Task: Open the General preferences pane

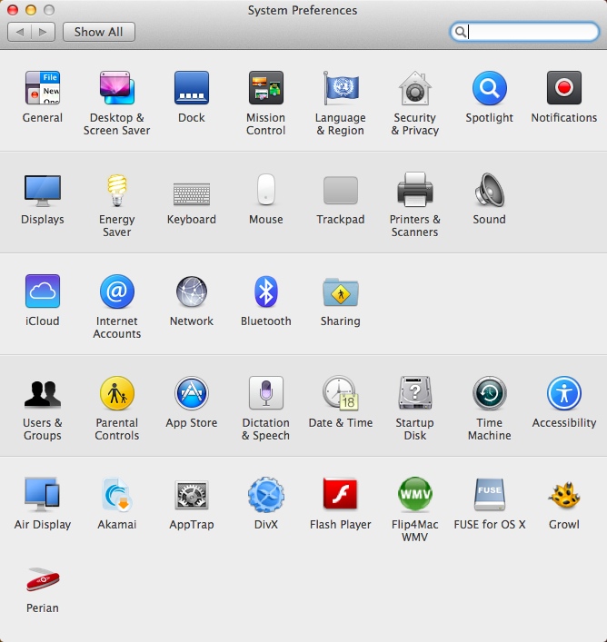Action: [43, 89]
